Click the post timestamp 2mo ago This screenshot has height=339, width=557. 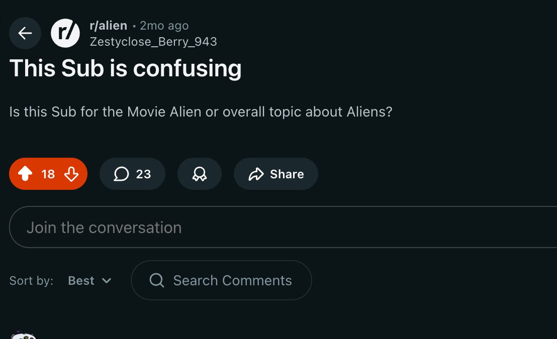[x=165, y=25]
